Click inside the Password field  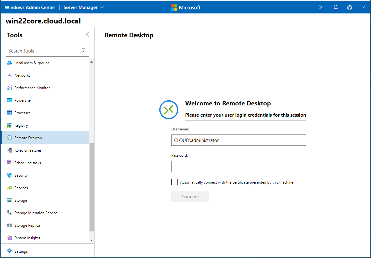(x=239, y=166)
